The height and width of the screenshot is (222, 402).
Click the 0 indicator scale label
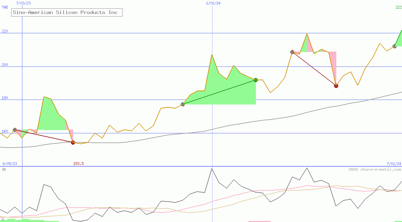tap(3, 220)
